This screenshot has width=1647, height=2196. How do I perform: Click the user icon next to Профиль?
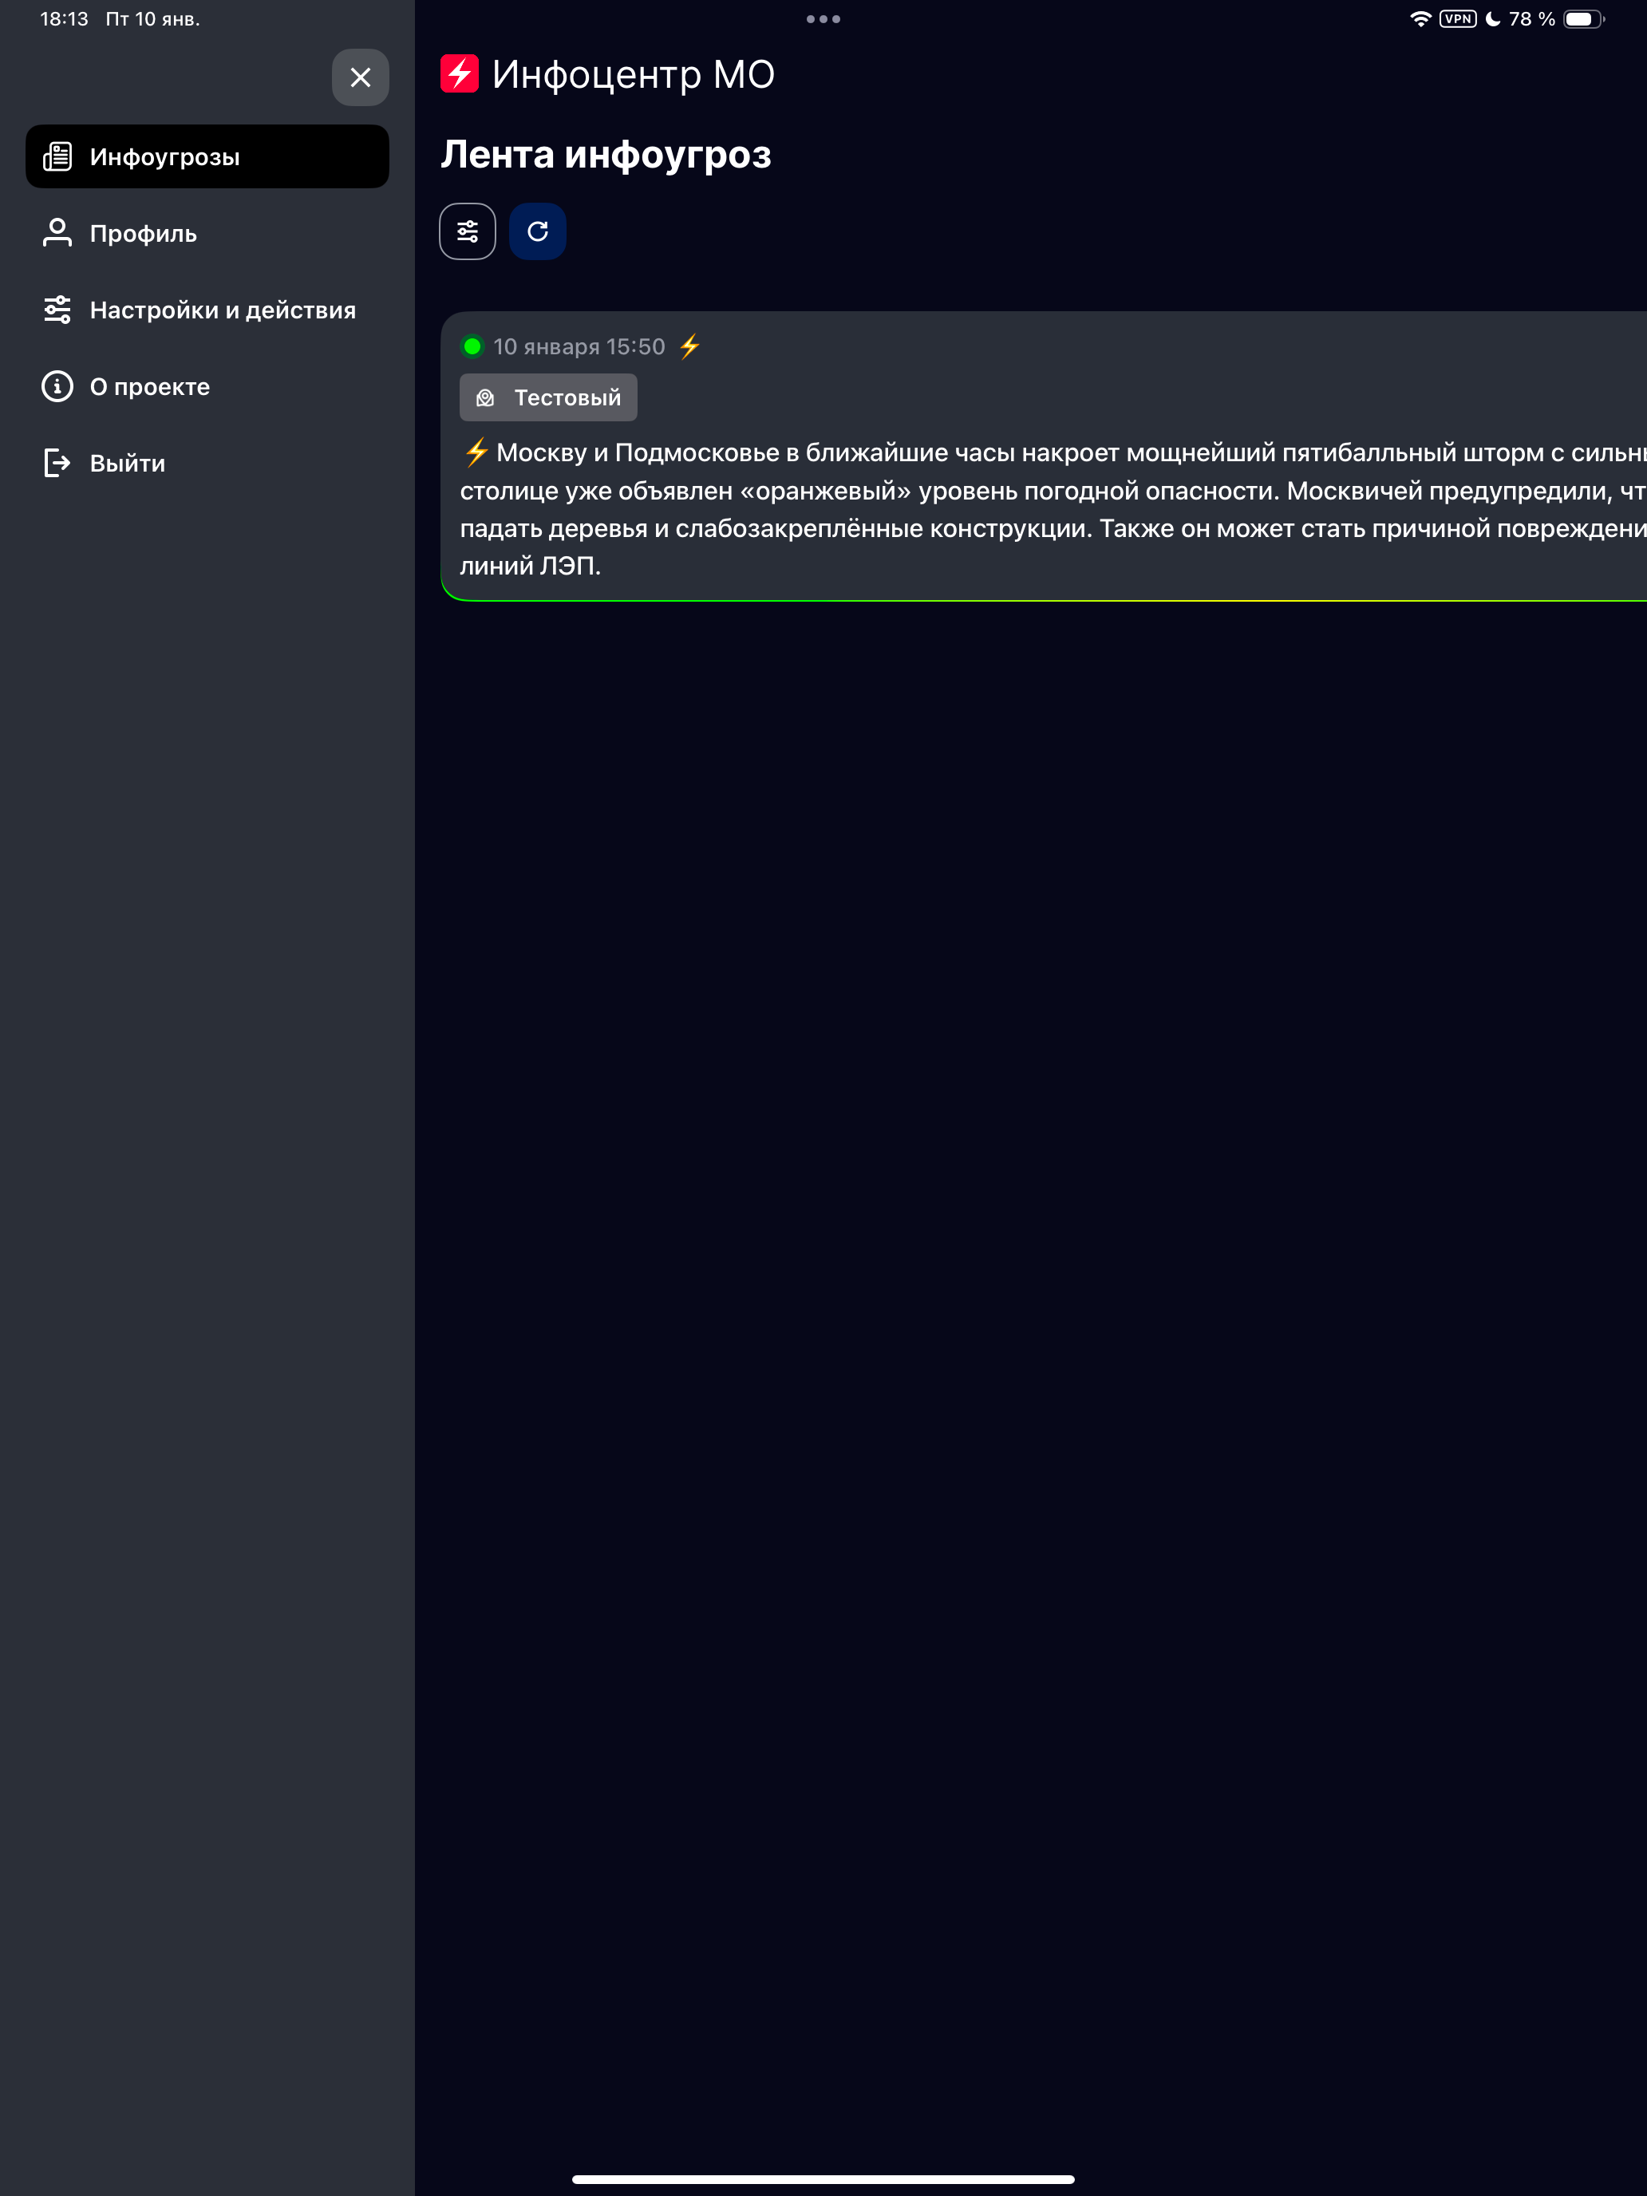(57, 232)
